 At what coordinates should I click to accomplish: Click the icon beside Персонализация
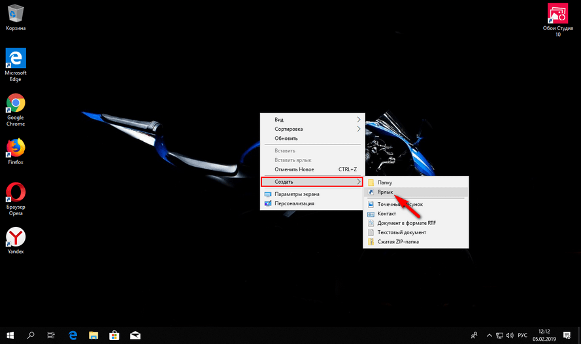point(268,203)
